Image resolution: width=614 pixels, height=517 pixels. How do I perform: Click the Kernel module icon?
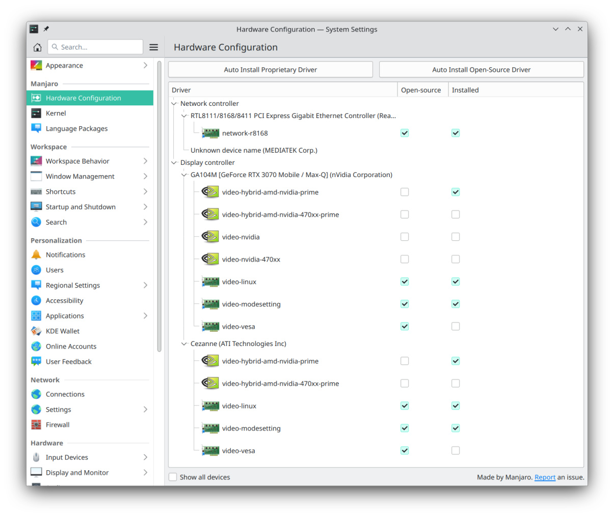36,113
